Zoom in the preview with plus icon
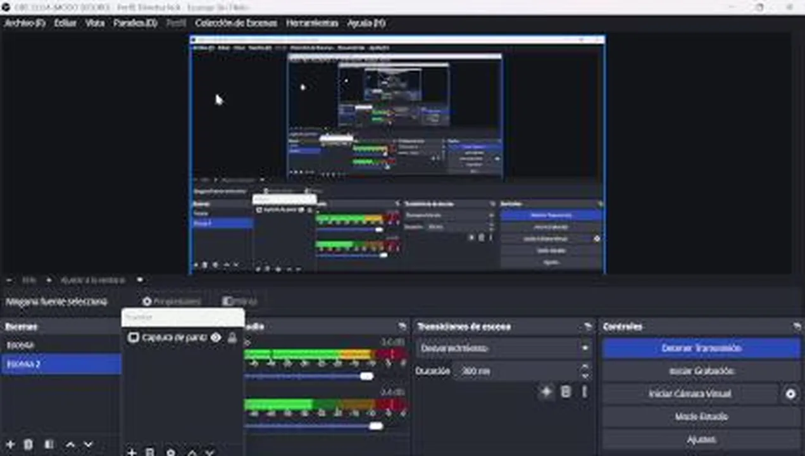The width and height of the screenshot is (805, 456). click(x=49, y=280)
